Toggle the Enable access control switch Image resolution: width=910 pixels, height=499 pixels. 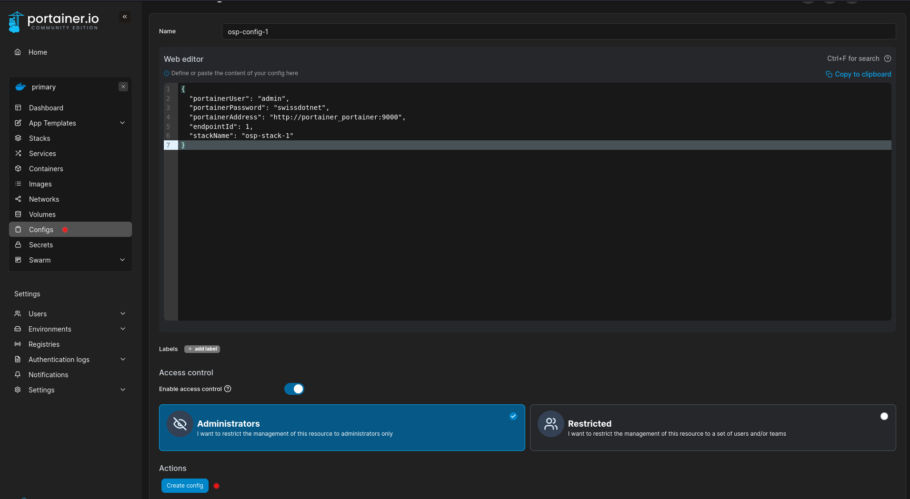pyautogui.click(x=294, y=389)
